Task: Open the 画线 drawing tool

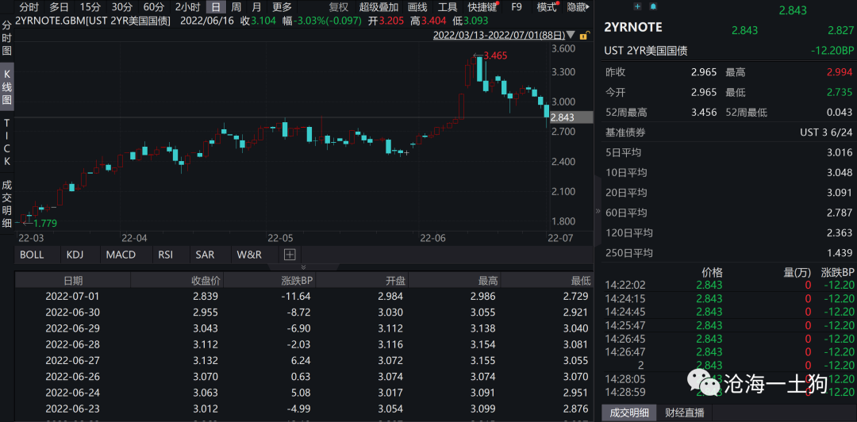Action: [417, 7]
